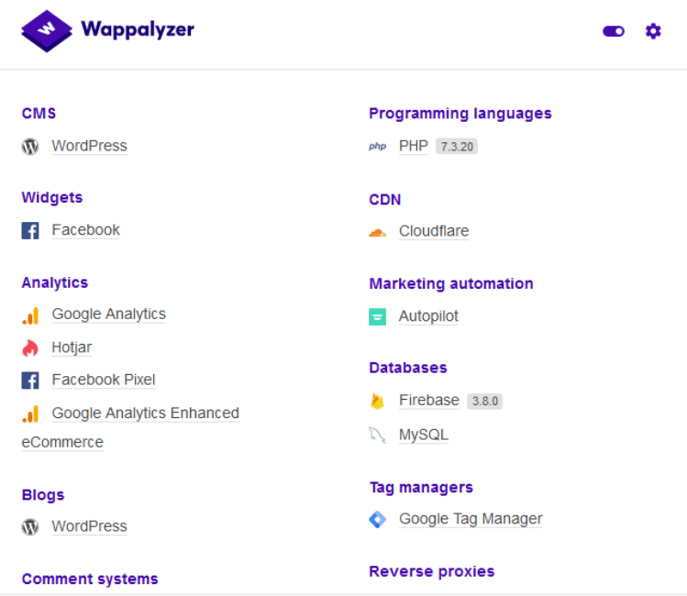This screenshot has height=596, width=687.
Task: Click the Google Analytics bar-chart icon
Action: pyautogui.click(x=30, y=315)
